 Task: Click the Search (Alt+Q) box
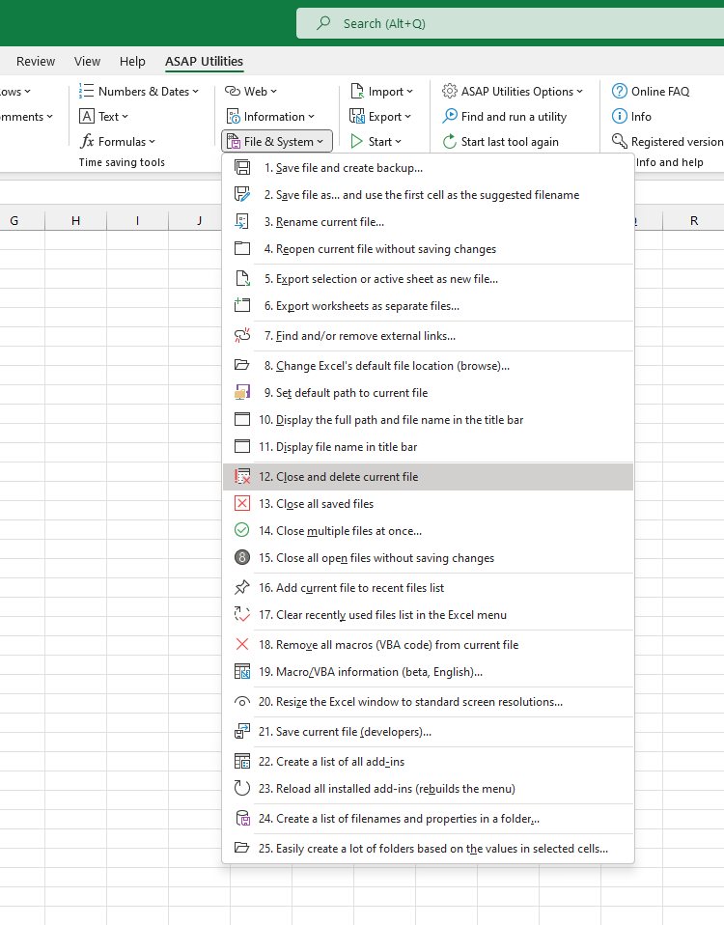510,23
